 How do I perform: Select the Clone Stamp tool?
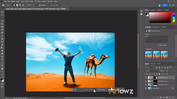tap(2, 39)
